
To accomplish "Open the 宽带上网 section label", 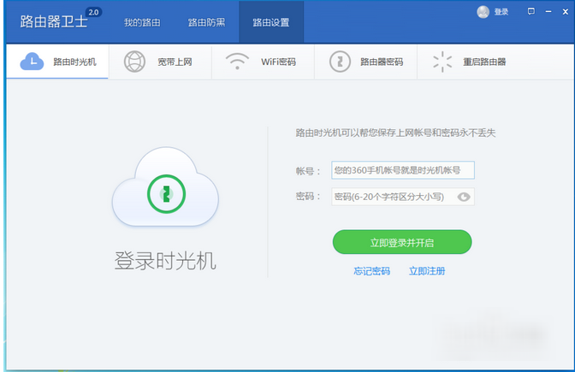I will [x=175, y=62].
